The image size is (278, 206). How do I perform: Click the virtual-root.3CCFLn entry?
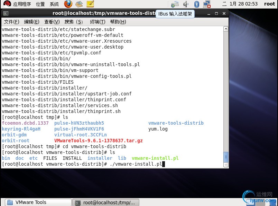[x=81, y=135]
